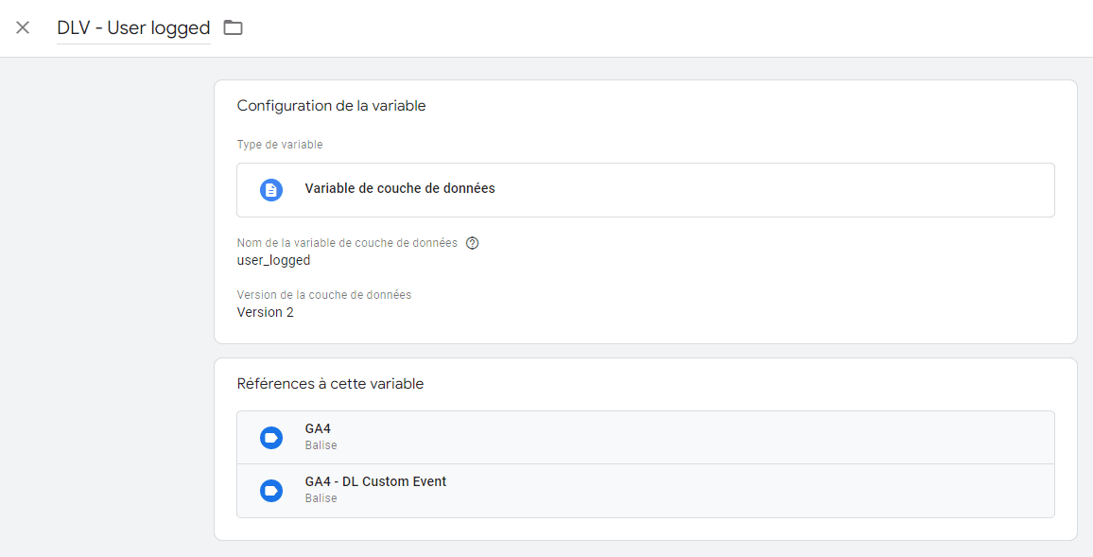Image resolution: width=1093 pixels, height=557 pixels.
Task: Edit the variable name field DLV - User logged
Action: (x=134, y=27)
